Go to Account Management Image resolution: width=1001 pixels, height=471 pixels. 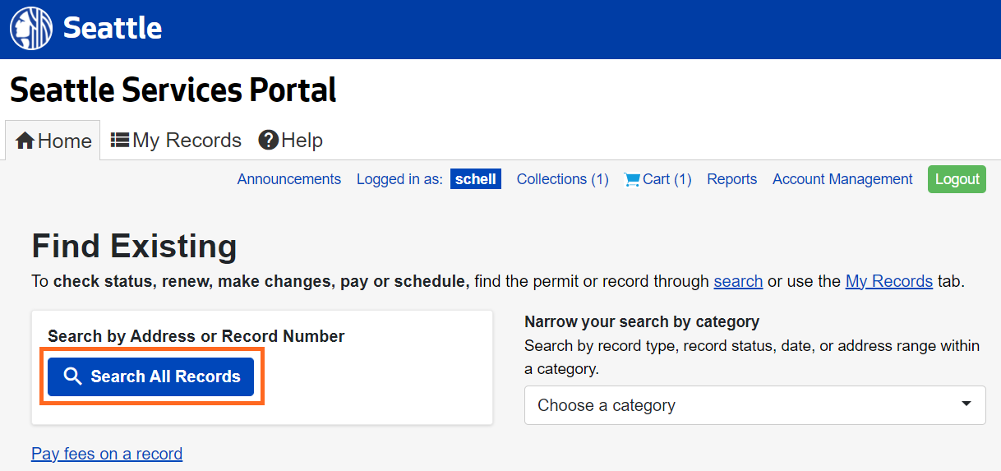click(x=842, y=179)
